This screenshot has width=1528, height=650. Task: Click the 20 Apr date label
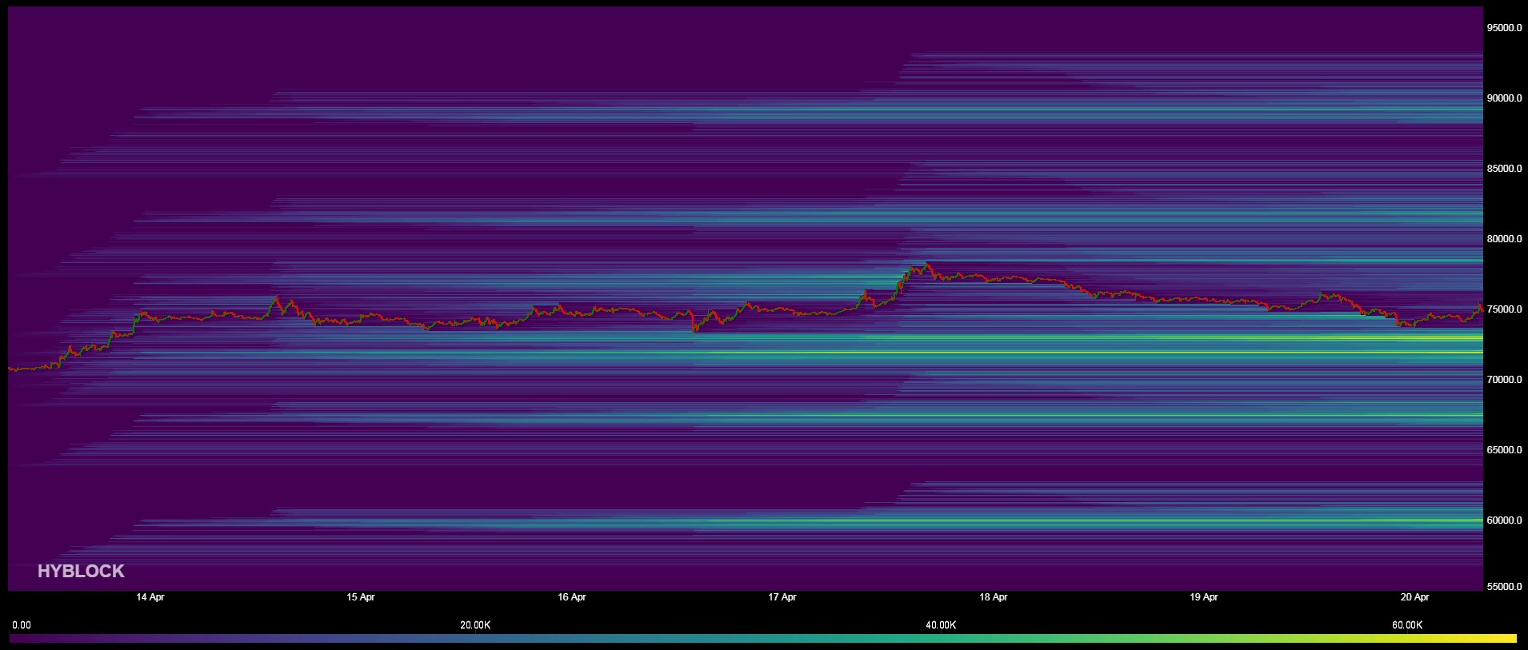coord(1414,597)
